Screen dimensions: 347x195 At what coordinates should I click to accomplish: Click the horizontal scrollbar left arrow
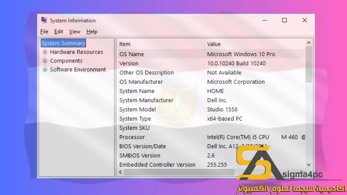click(x=121, y=172)
